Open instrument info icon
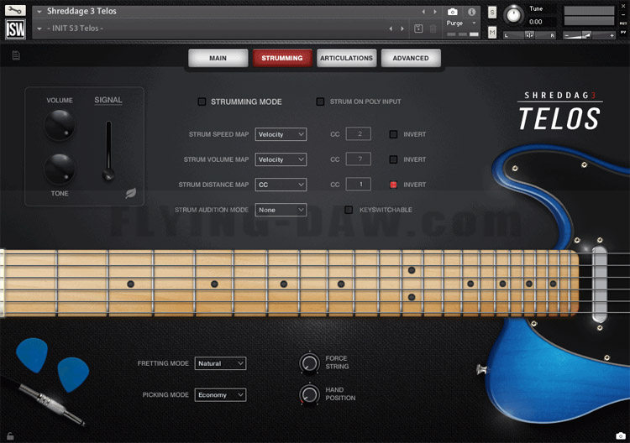This screenshot has height=443, width=630. click(x=472, y=12)
